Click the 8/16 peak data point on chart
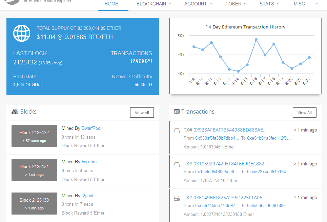This screenshot has width=327, height=222. coord(256,40)
